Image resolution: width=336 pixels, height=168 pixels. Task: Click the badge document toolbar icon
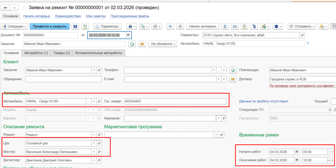click(244, 26)
